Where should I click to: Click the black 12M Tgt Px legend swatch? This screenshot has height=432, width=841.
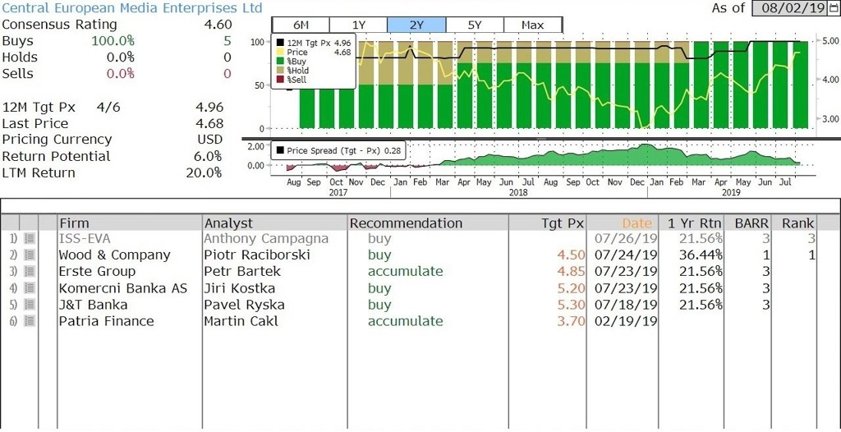(x=280, y=43)
